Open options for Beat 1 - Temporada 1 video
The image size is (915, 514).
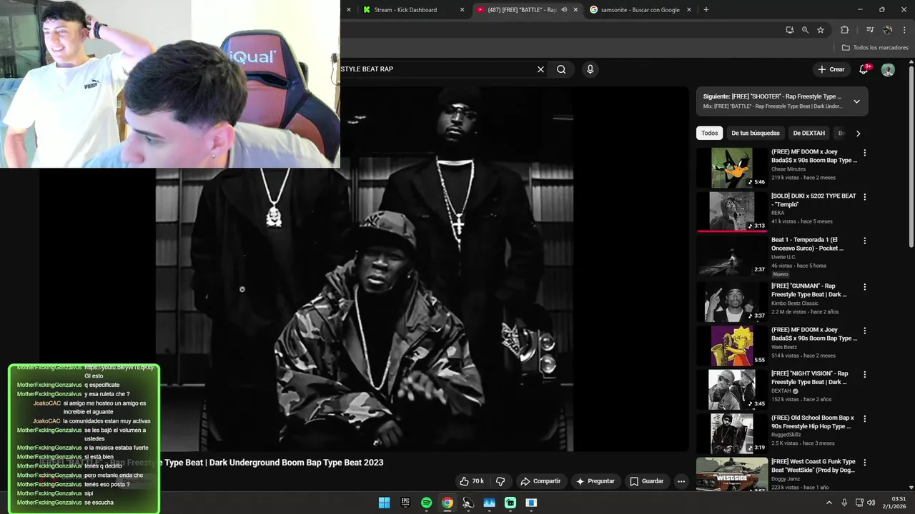(x=864, y=241)
